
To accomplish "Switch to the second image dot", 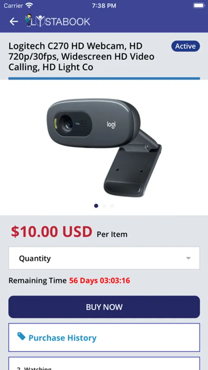I will (104, 206).
